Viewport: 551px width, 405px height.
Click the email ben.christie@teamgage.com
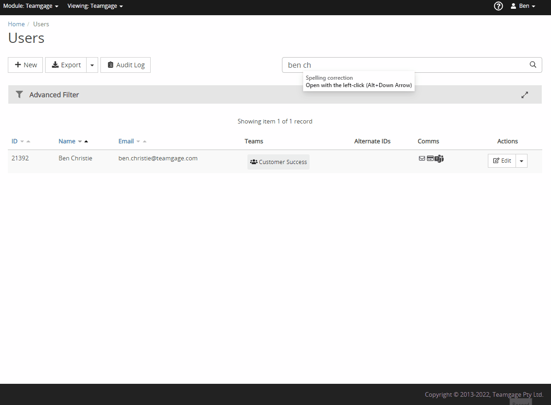[158, 158]
